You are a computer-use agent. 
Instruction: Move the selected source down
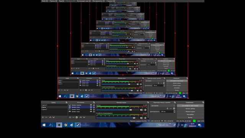[x=84, y=117]
